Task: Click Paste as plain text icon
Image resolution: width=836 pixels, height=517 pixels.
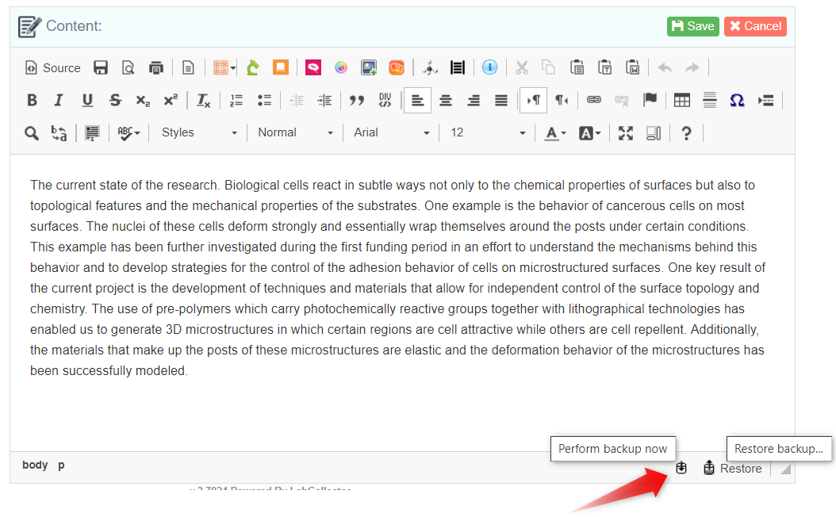Action: (604, 67)
